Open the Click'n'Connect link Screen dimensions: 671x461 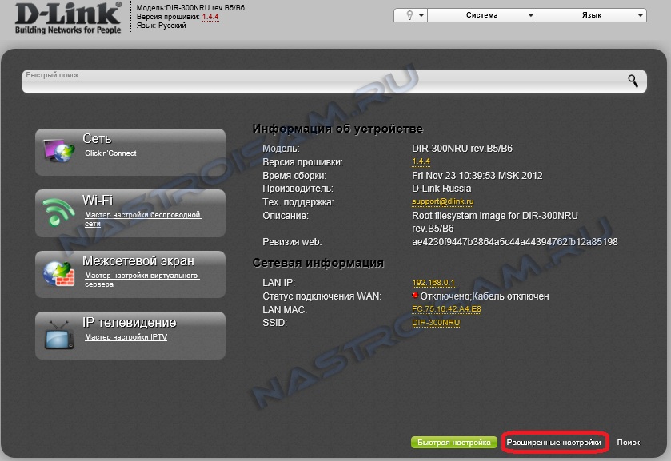tap(110, 153)
